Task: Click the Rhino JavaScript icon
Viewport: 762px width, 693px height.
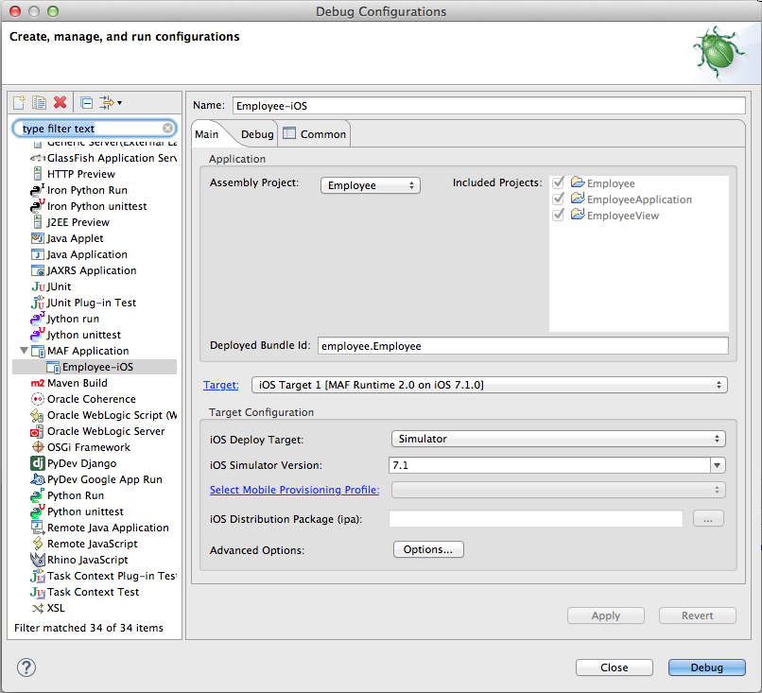Action: coord(38,560)
